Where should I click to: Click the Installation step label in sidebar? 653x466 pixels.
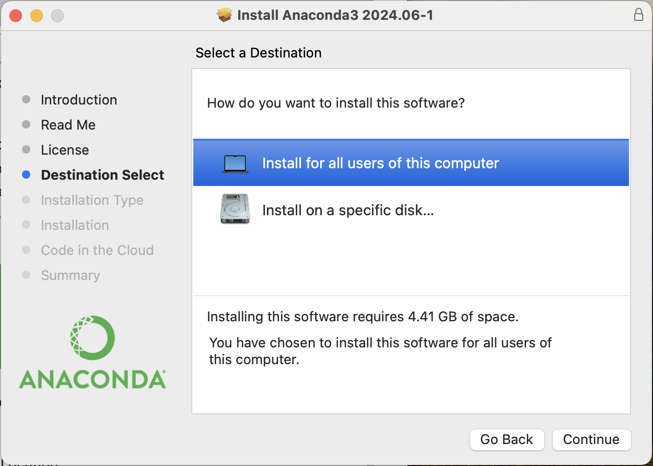coord(75,225)
